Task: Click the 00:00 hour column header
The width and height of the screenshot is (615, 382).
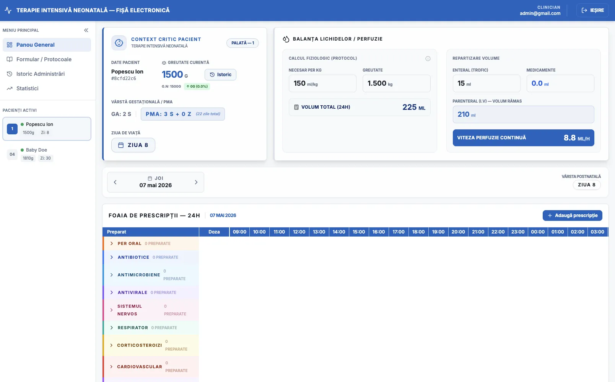Action: coord(538,232)
